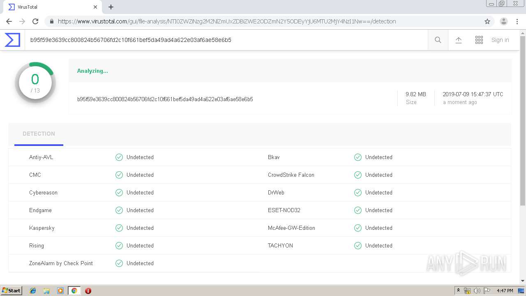526x296 pixels.
Task: Click the ESET-NOD32 engine name
Action: [284, 210]
